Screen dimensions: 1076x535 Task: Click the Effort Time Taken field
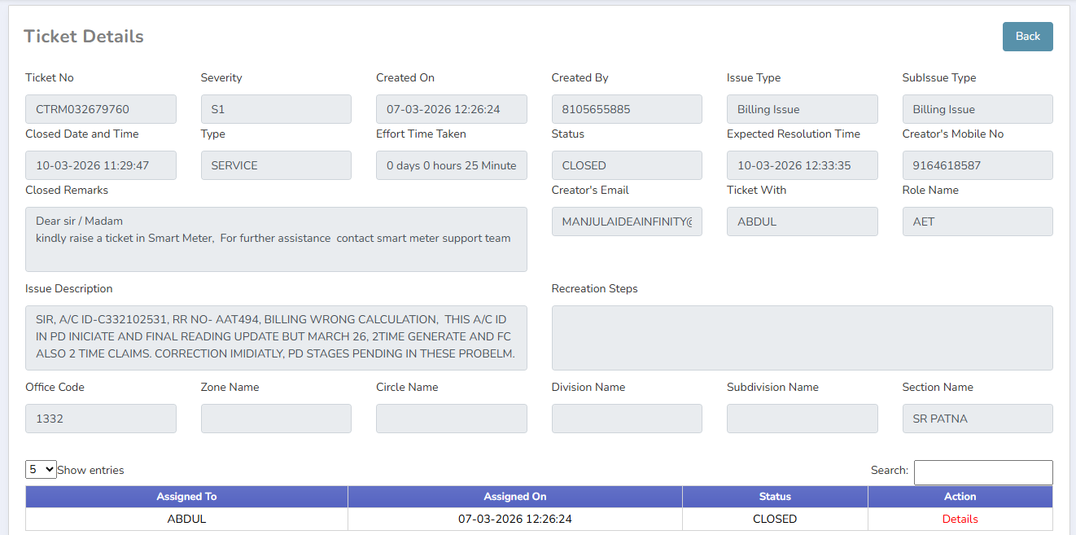451,165
